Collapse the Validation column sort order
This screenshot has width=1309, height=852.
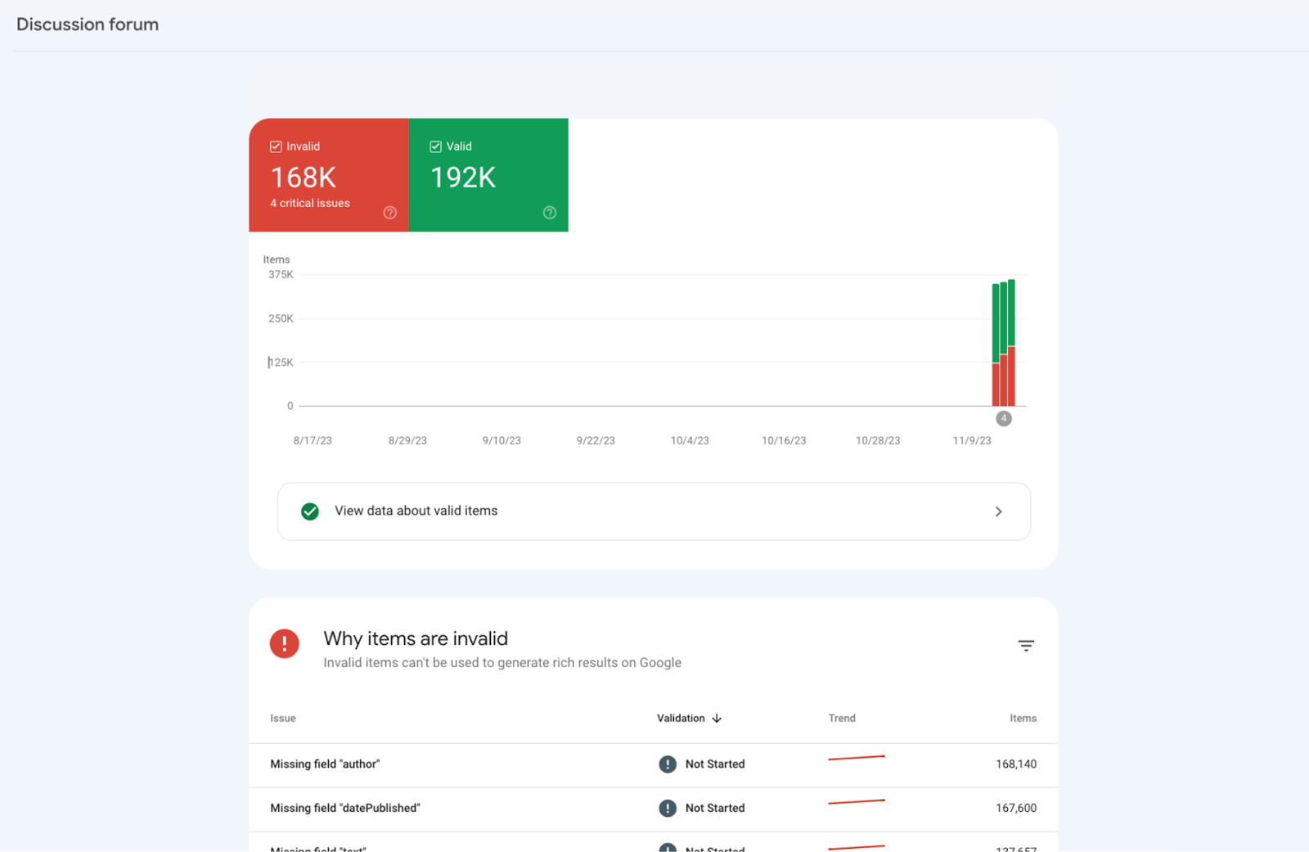717,718
